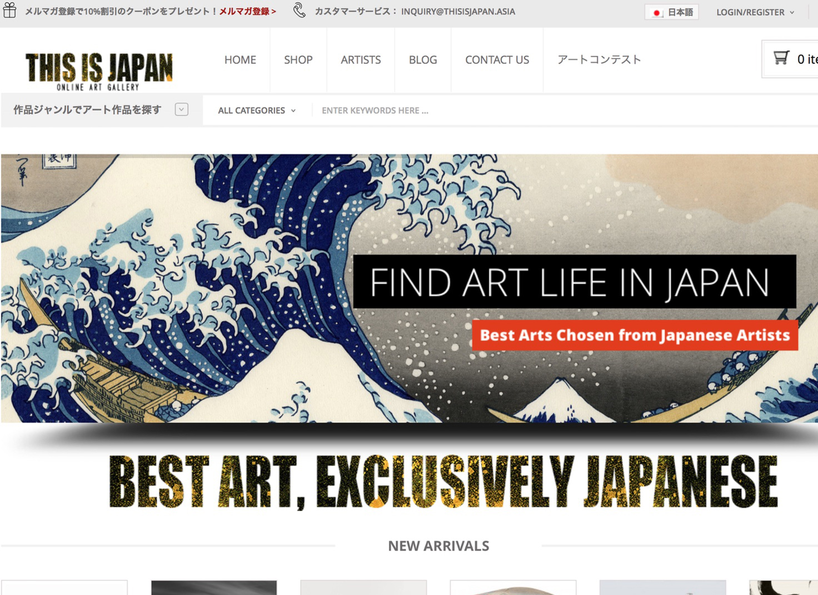Open the アートコンテスト menu item
This screenshot has width=818, height=595.
click(599, 59)
